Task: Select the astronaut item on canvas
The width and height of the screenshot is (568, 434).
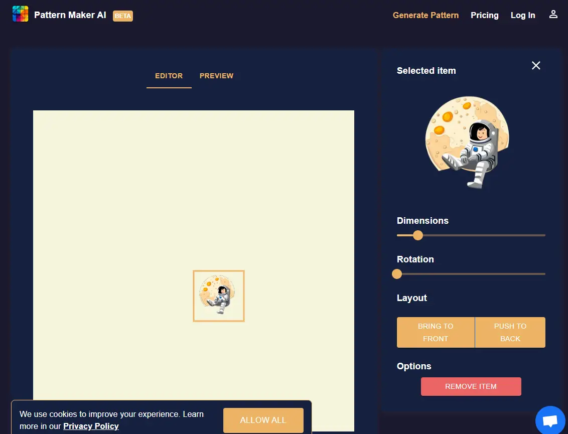Action: [x=218, y=296]
